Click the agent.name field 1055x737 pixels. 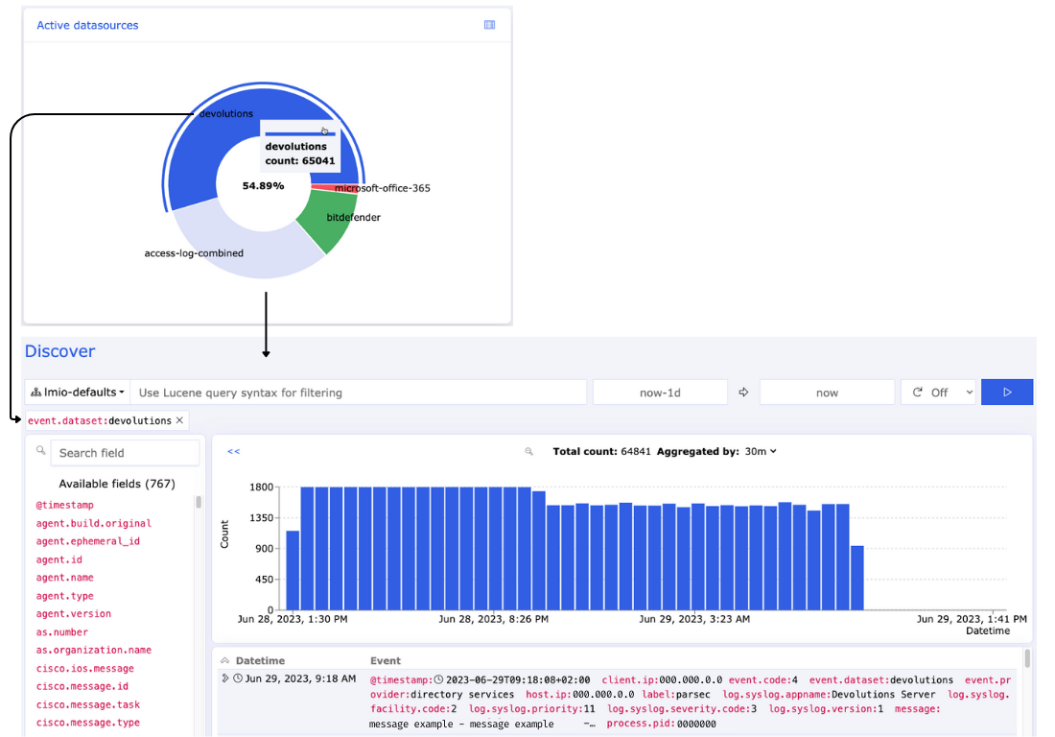[x=64, y=578]
